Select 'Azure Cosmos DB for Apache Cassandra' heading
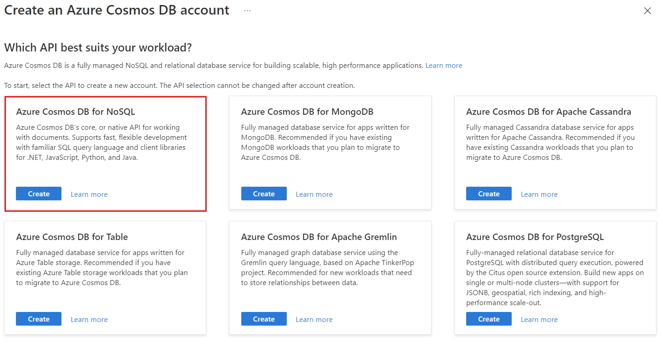The image size is (661, 342). (549, 112)
